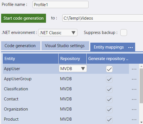Uncheck Generate repository for AppUser

(109, 69)
